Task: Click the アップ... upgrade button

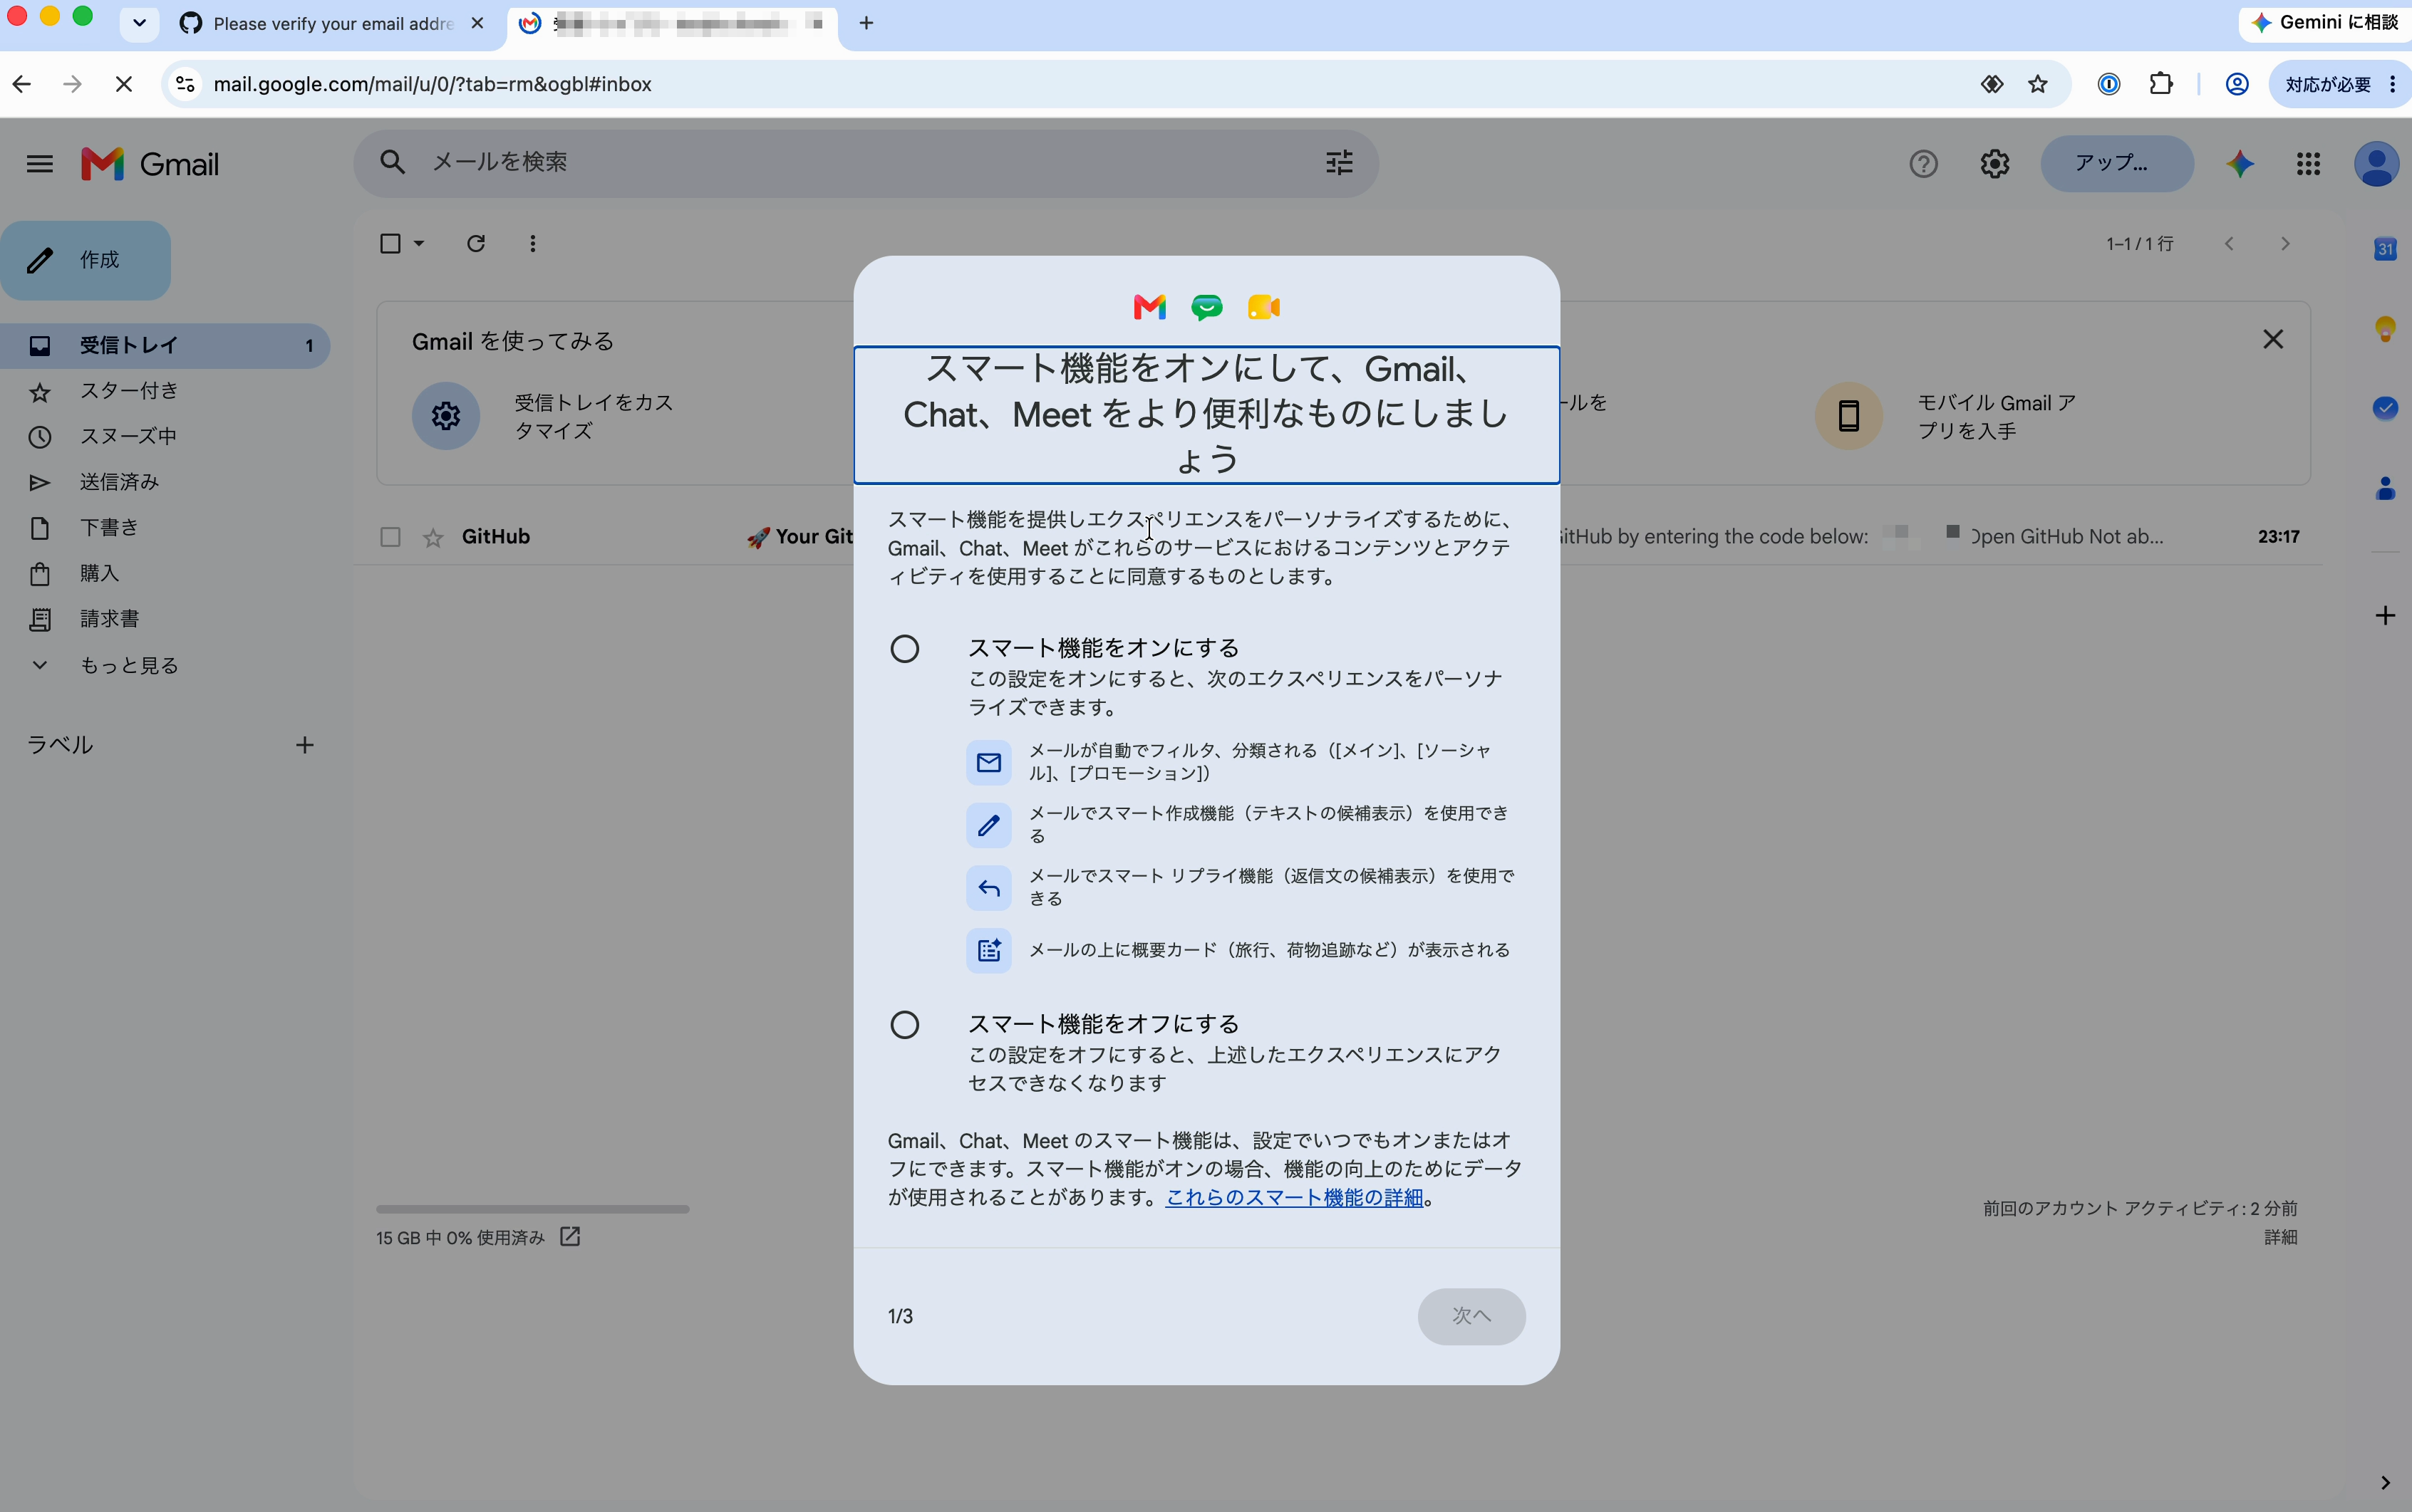Action: click(2117, 163)
